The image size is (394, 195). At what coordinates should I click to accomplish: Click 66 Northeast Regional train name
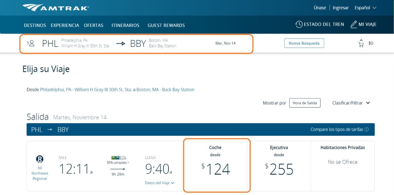(40, 173)
